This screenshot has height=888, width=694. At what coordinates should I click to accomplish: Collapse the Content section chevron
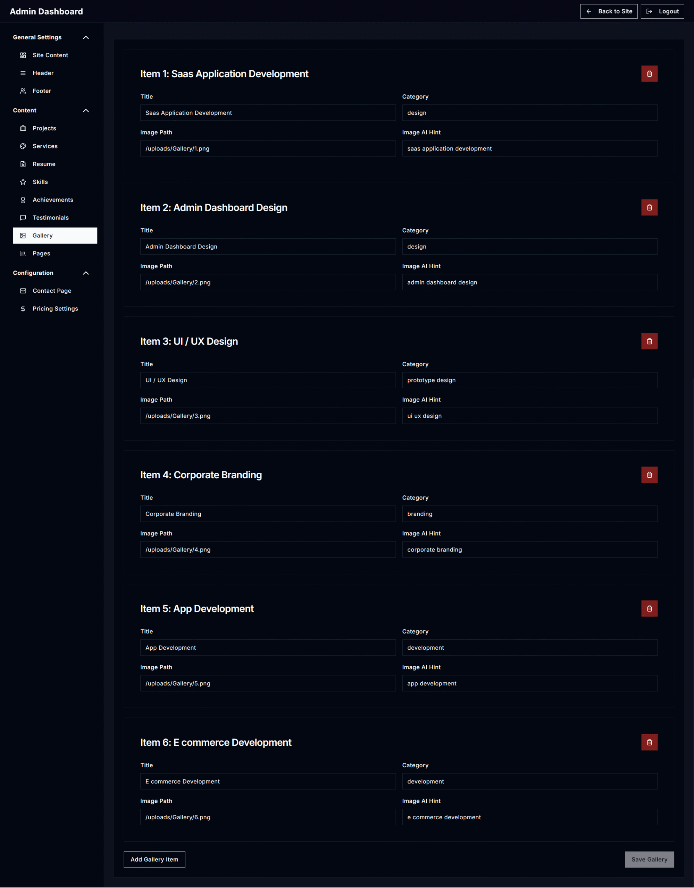(86, 110)
